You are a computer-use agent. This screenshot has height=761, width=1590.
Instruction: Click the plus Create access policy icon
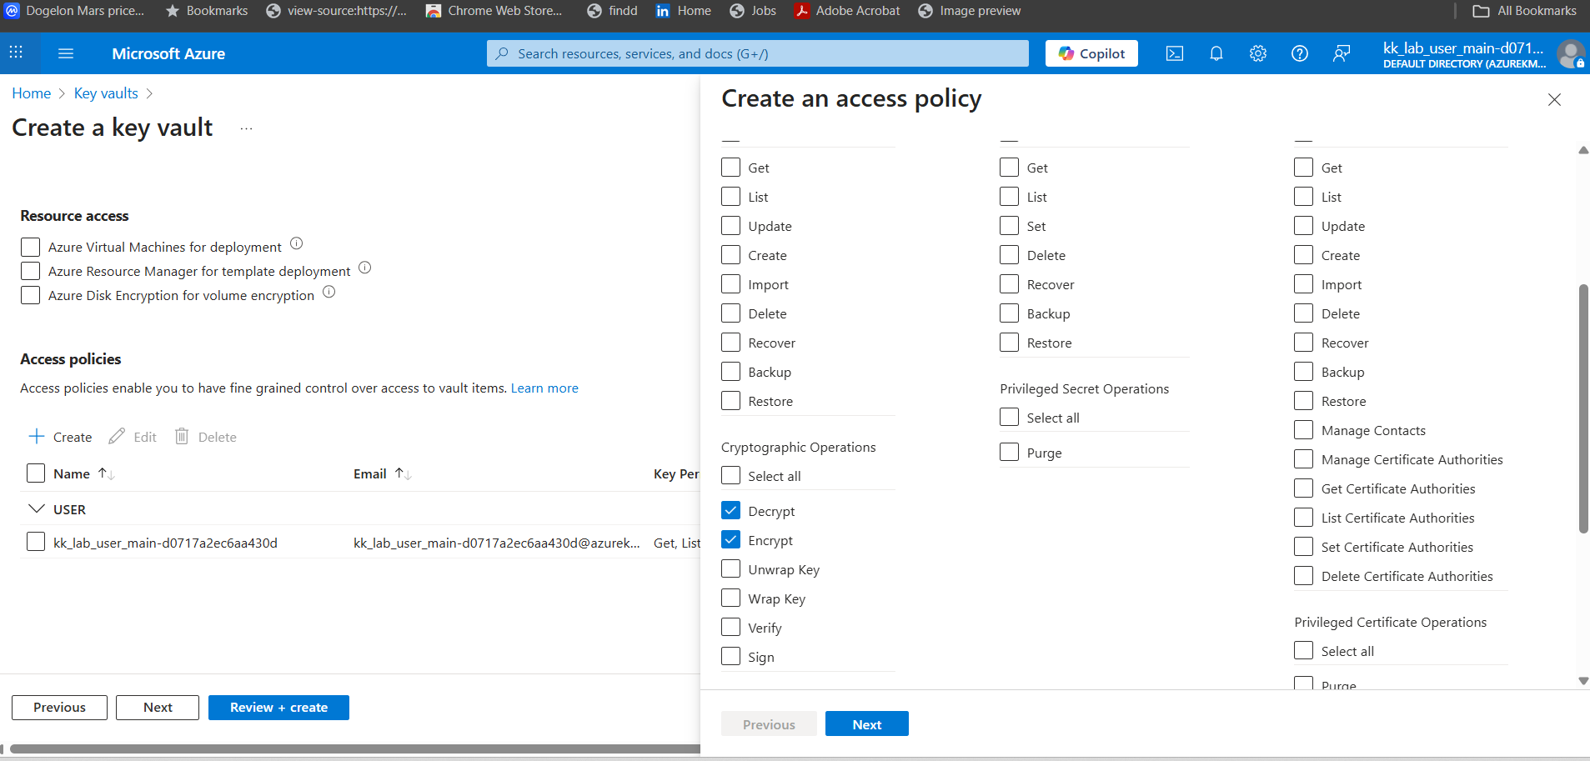(37, 437)
